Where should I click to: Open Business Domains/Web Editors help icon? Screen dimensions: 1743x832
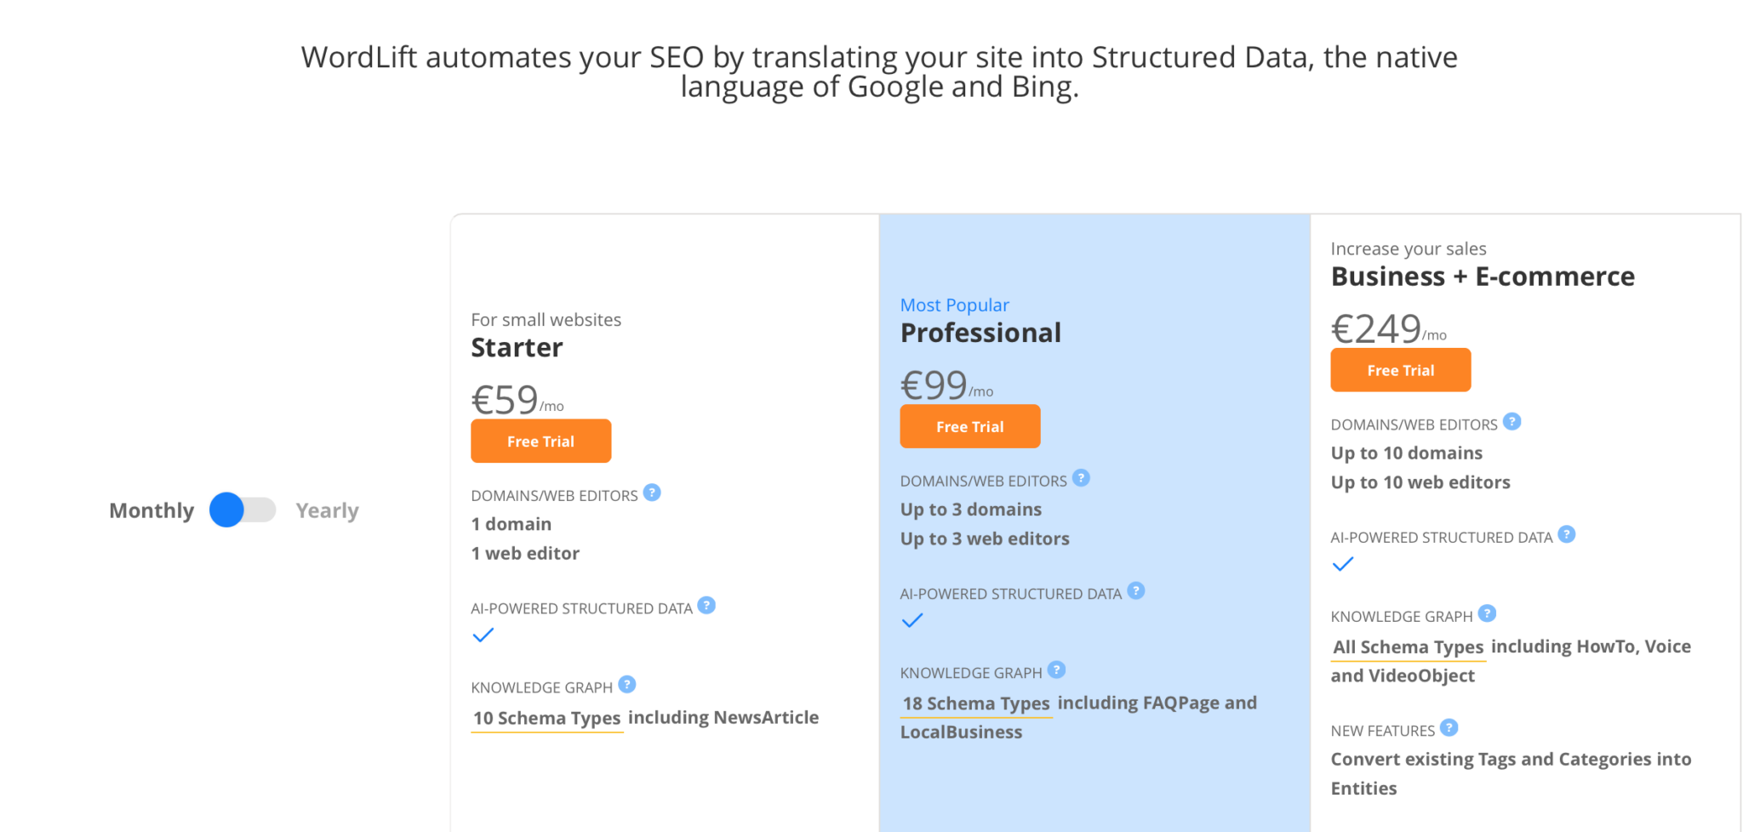click(1512, 421)
